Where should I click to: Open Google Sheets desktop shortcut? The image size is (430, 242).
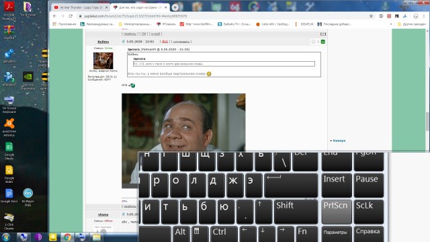pyautogui.click(x=9, y=151)
